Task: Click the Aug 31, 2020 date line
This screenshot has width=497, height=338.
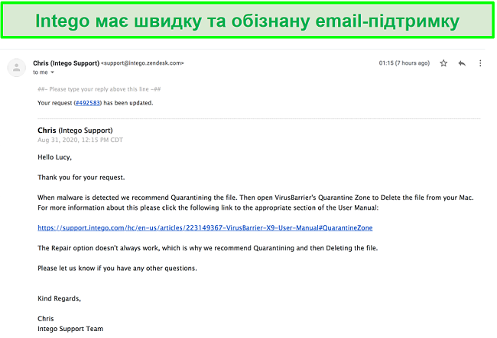Action: click(x=80, y=140)
